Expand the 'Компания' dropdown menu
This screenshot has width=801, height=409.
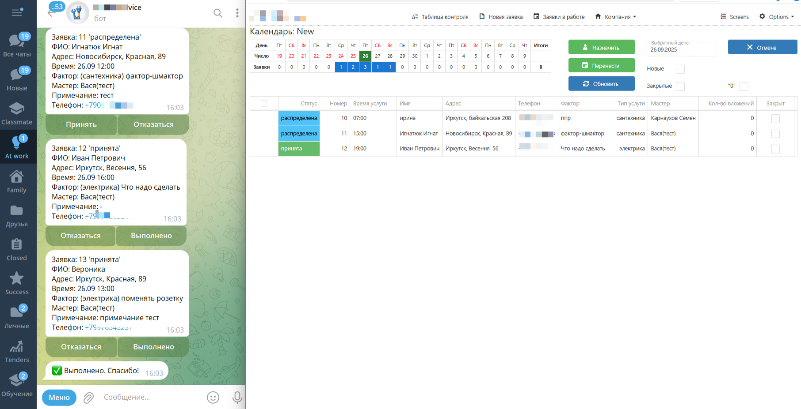pyautogui.click(x=616, y=17)
